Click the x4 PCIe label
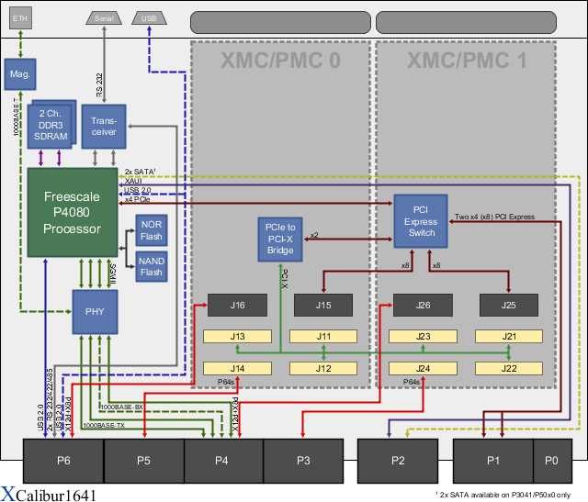This screenshot has width=588, height=502. 137,199
